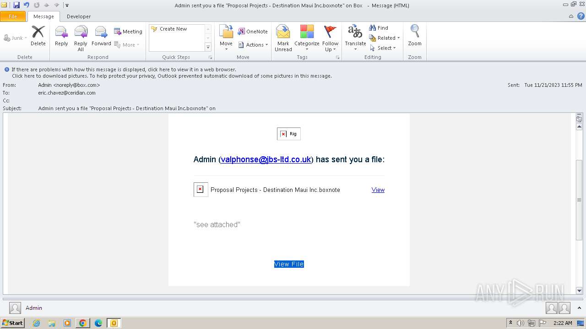The image size is (586, 329).
Task: Click the Outlook taskbar button
Action: 114,323
